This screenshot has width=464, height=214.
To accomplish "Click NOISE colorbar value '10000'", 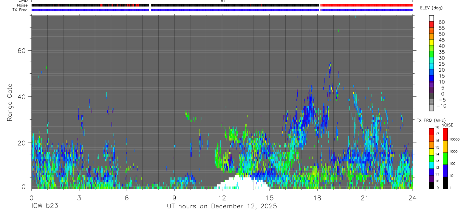I will click(454, 139).
